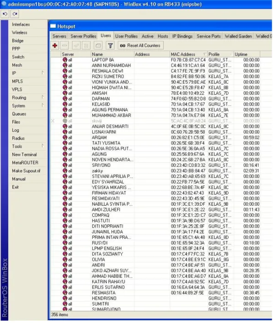Screen dimensions: 273x323
Task: Select the FIRMAN HIDAYAT user row
Action: tap(161, 193)
